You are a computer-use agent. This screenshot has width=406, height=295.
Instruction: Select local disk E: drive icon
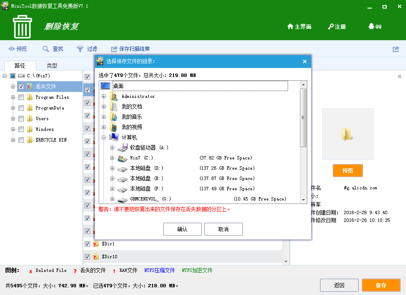[123, 179]
